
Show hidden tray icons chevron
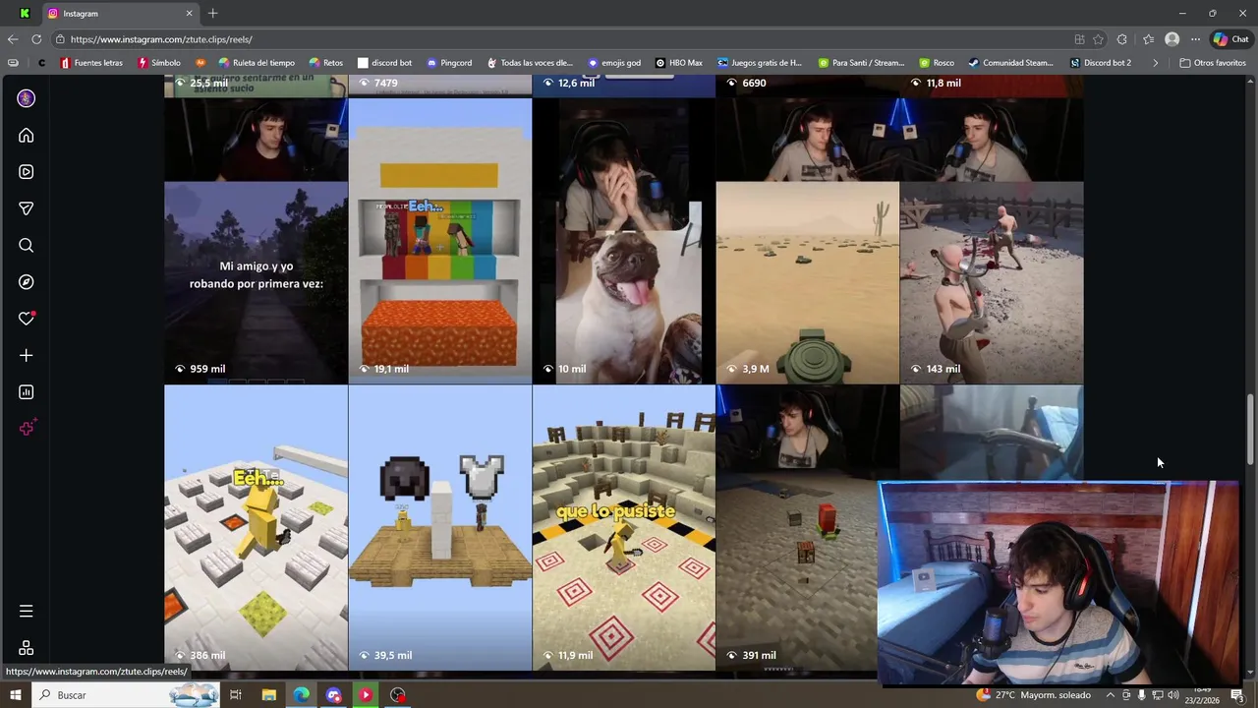tap(1111, 695)
